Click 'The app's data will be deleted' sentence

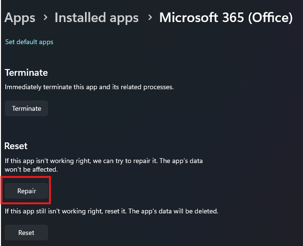tap(173, 211)
